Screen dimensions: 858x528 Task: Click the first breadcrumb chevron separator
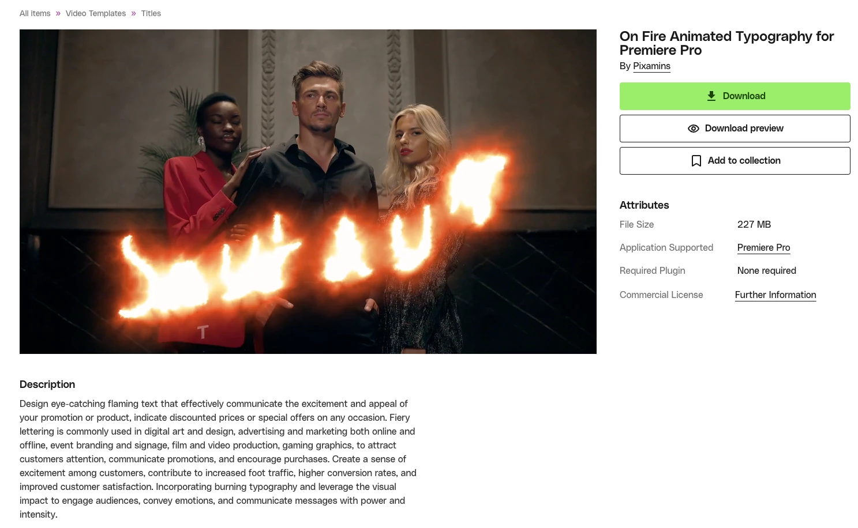coord(58,13)
